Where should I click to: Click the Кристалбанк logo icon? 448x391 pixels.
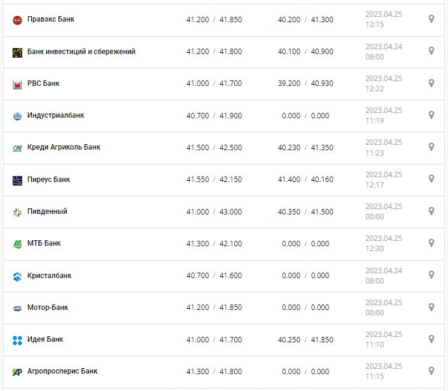click(x=17, y=276)
